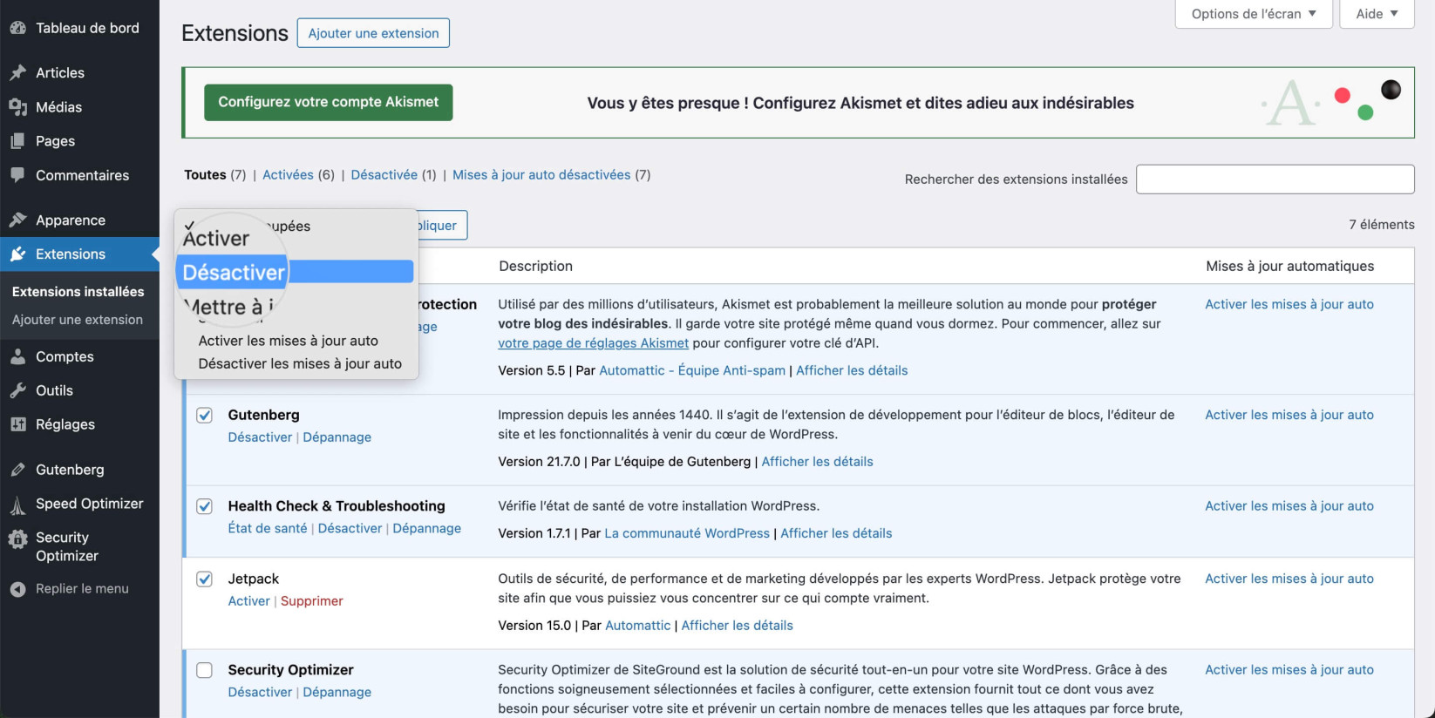Screen dimensions: 1435x718
Task: Expand the Aide help panel
Action: (1377, 14)
